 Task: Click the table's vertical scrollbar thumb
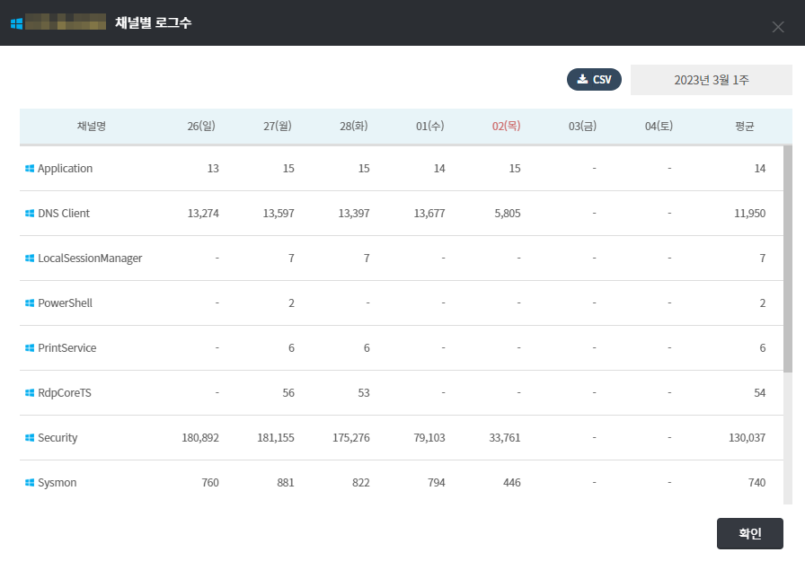pyautogui.click(x=788, y=259)
